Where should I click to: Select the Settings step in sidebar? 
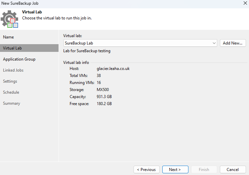10,81
